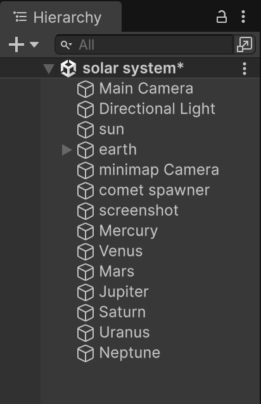This screenshot has height=404, width=261.
Task: Click the cube icon next to Jupiter
Action: 86,292
